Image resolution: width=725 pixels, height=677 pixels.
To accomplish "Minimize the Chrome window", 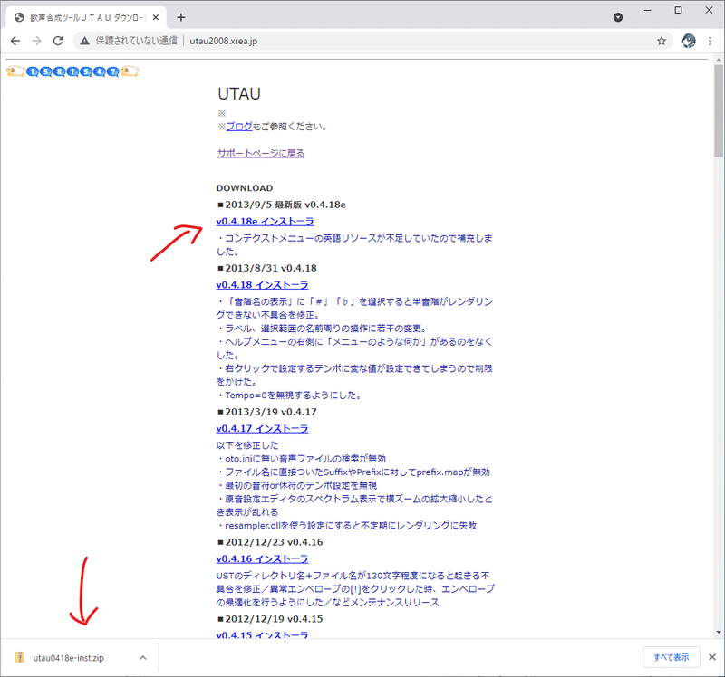I will pyautogui.click(x=648, y=10).
